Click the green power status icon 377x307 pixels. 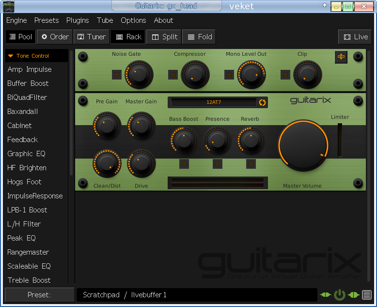click(x=340, y=295)
